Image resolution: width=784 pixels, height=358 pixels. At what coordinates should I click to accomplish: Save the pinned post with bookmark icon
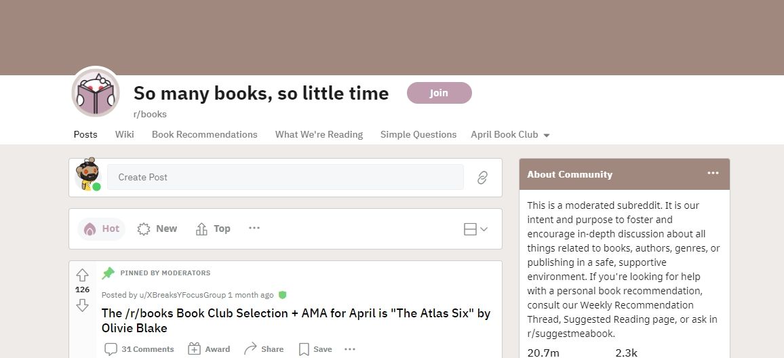pyautogui.click(x=315, y=349)
